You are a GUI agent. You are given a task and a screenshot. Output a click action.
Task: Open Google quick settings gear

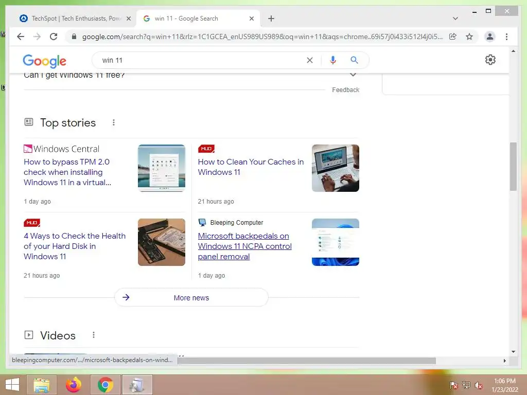(490, 60)
